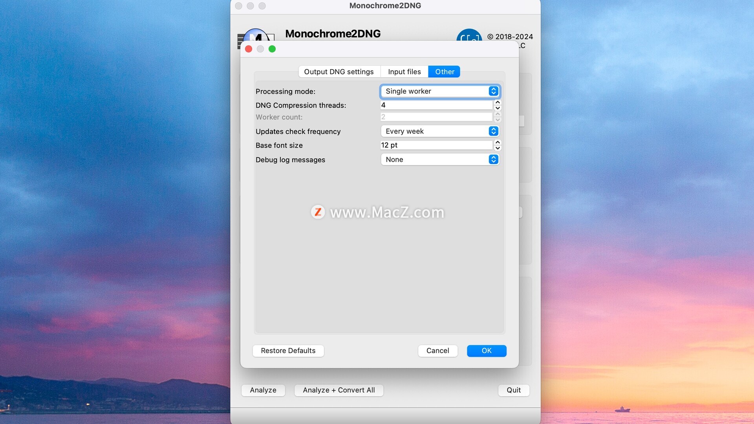Click the Updates check frequency label
The image size is (754, 424).
pyautogui.click(x=298, y=132)
